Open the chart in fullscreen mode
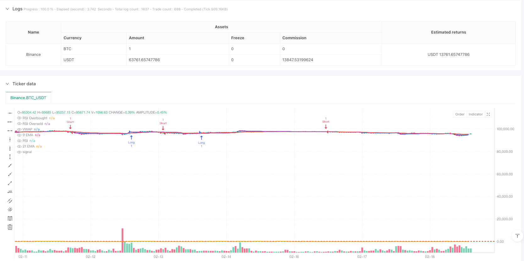The height and width of the screenshot is (261, 524). 488,115
